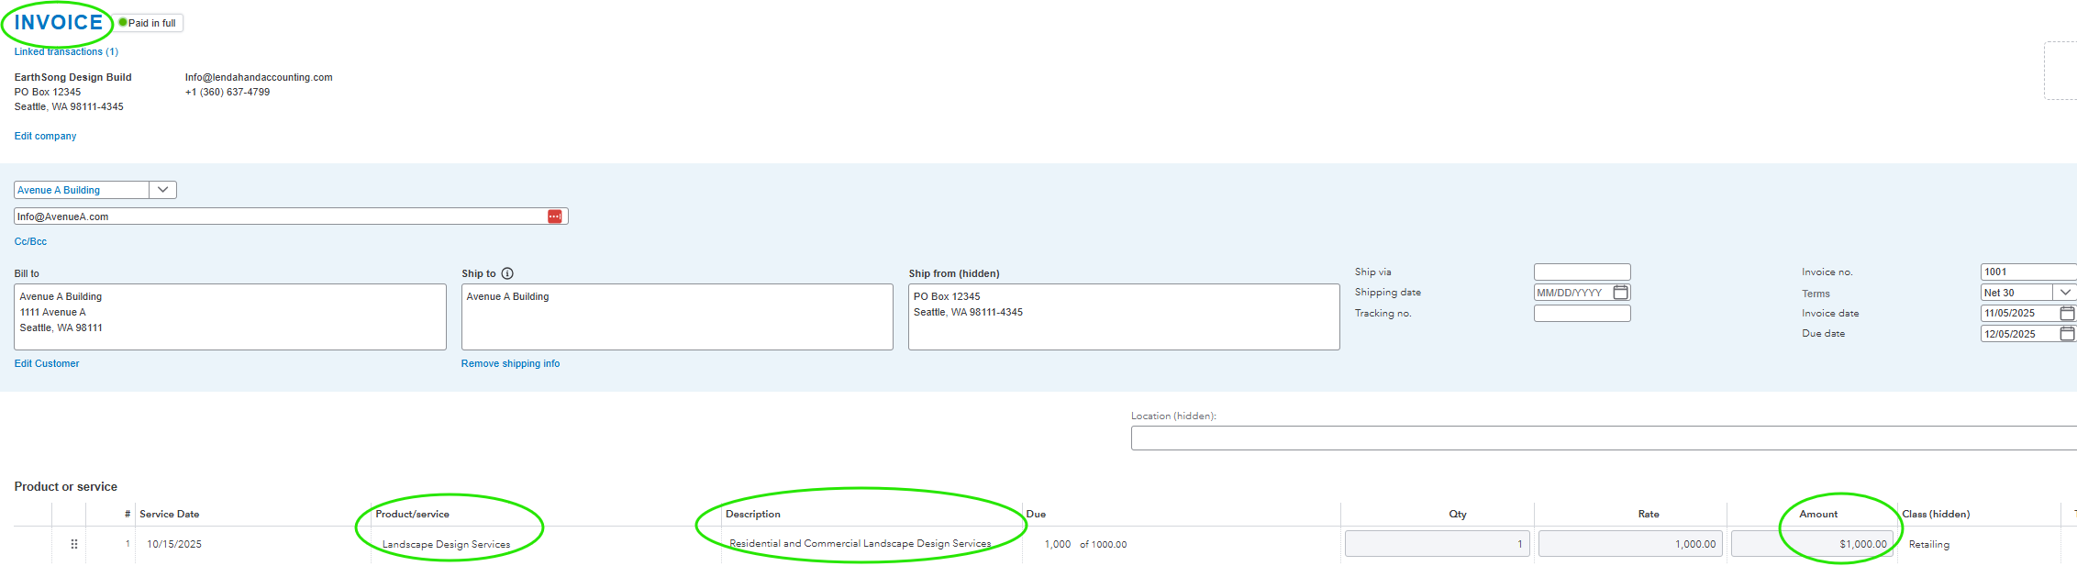
Task: Open the Due date calendar picker
Action: [2067, 334]
